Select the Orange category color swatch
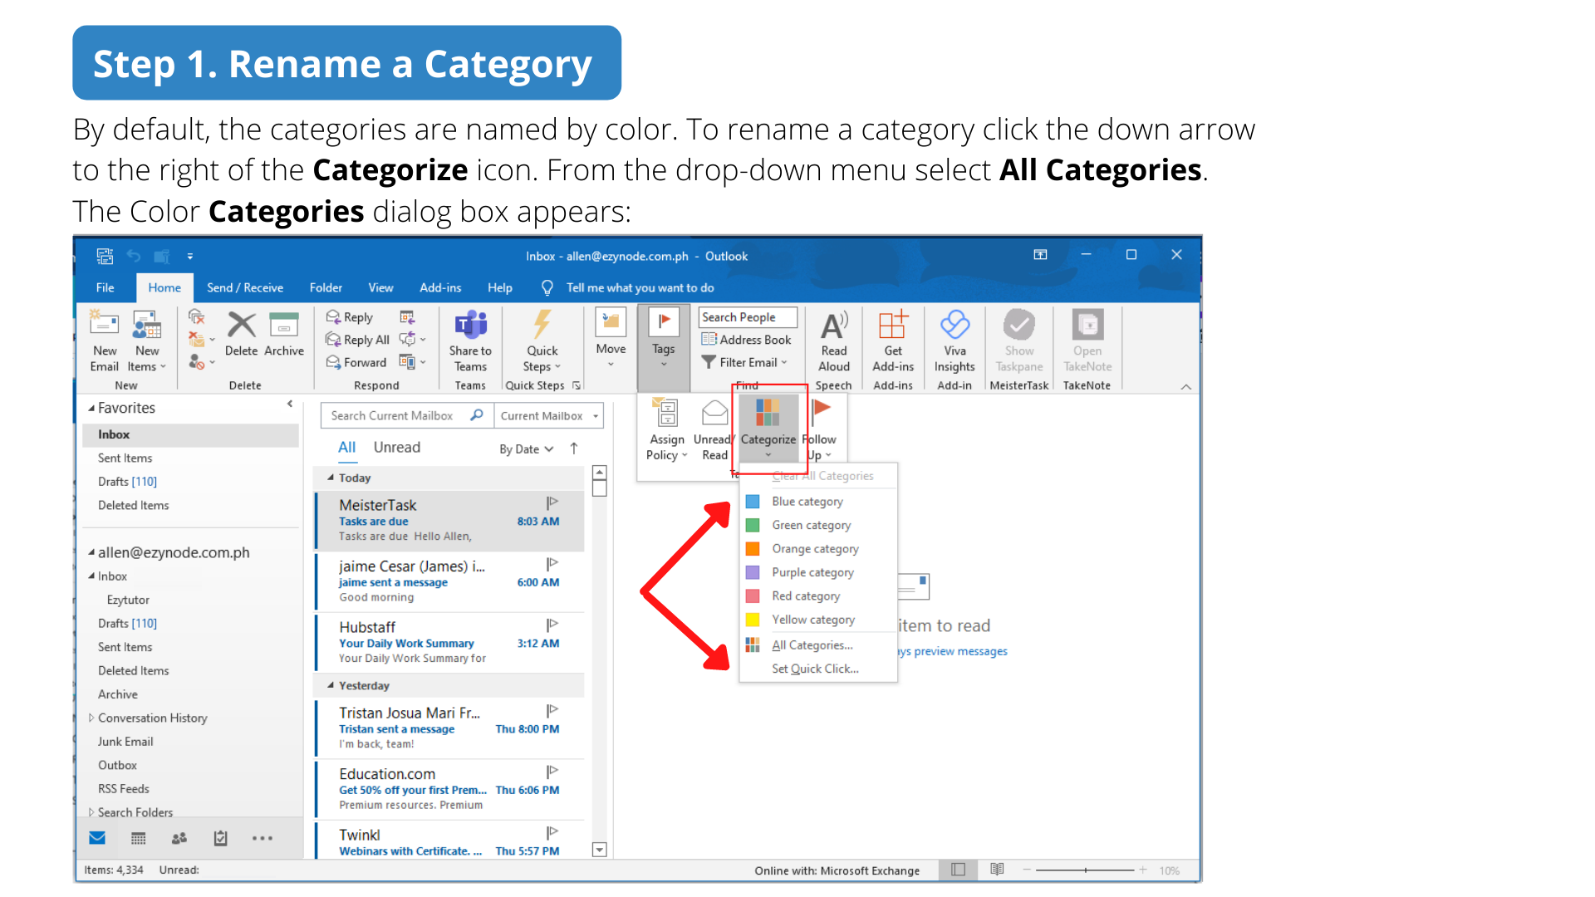This screenshot has height=897, width=1595. [x=753, y=549]
